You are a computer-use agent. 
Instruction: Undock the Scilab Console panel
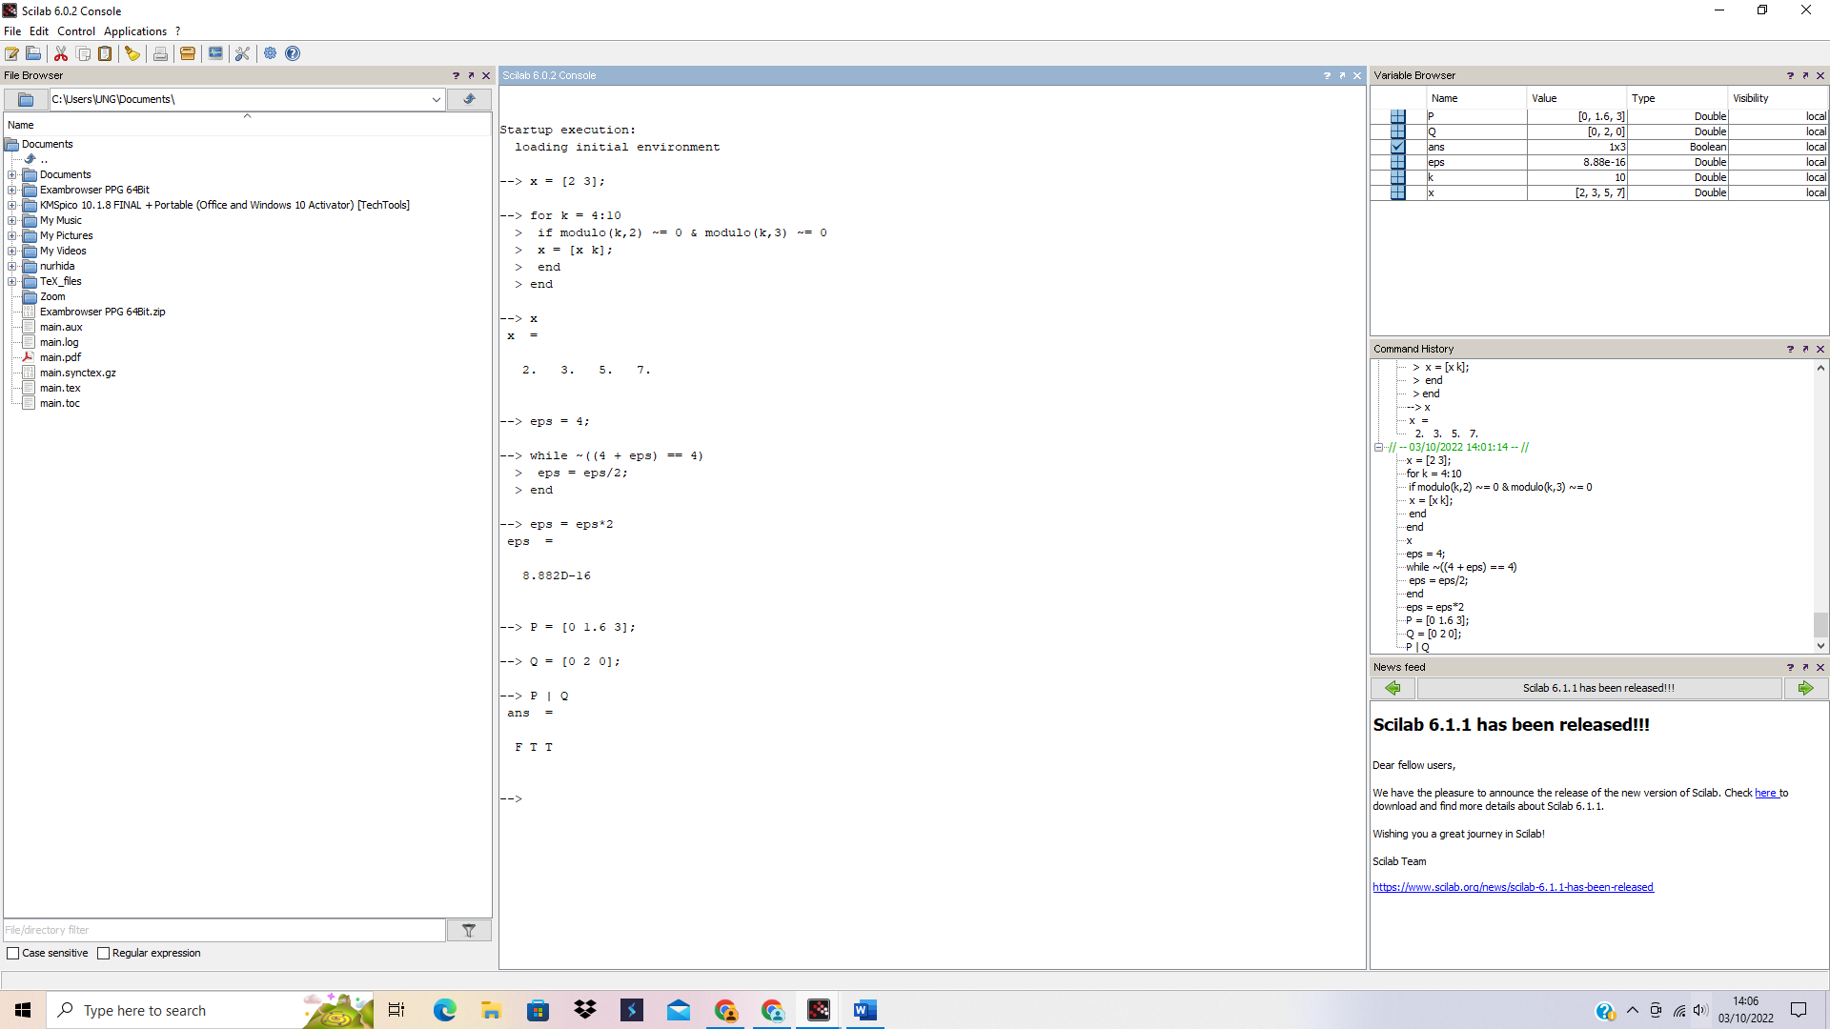tap(1342, 75)
